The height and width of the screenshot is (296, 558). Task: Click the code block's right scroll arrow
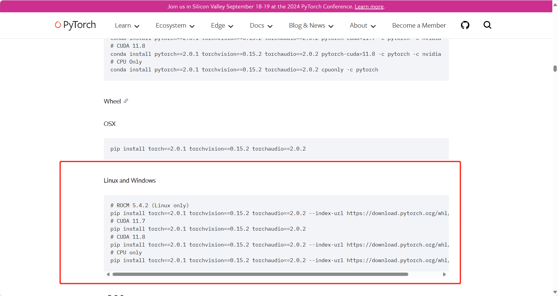pos(444,274)
